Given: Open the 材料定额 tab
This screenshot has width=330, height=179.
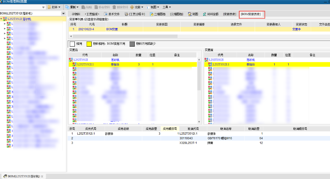Looking at the screenshot, I should 211,14.
